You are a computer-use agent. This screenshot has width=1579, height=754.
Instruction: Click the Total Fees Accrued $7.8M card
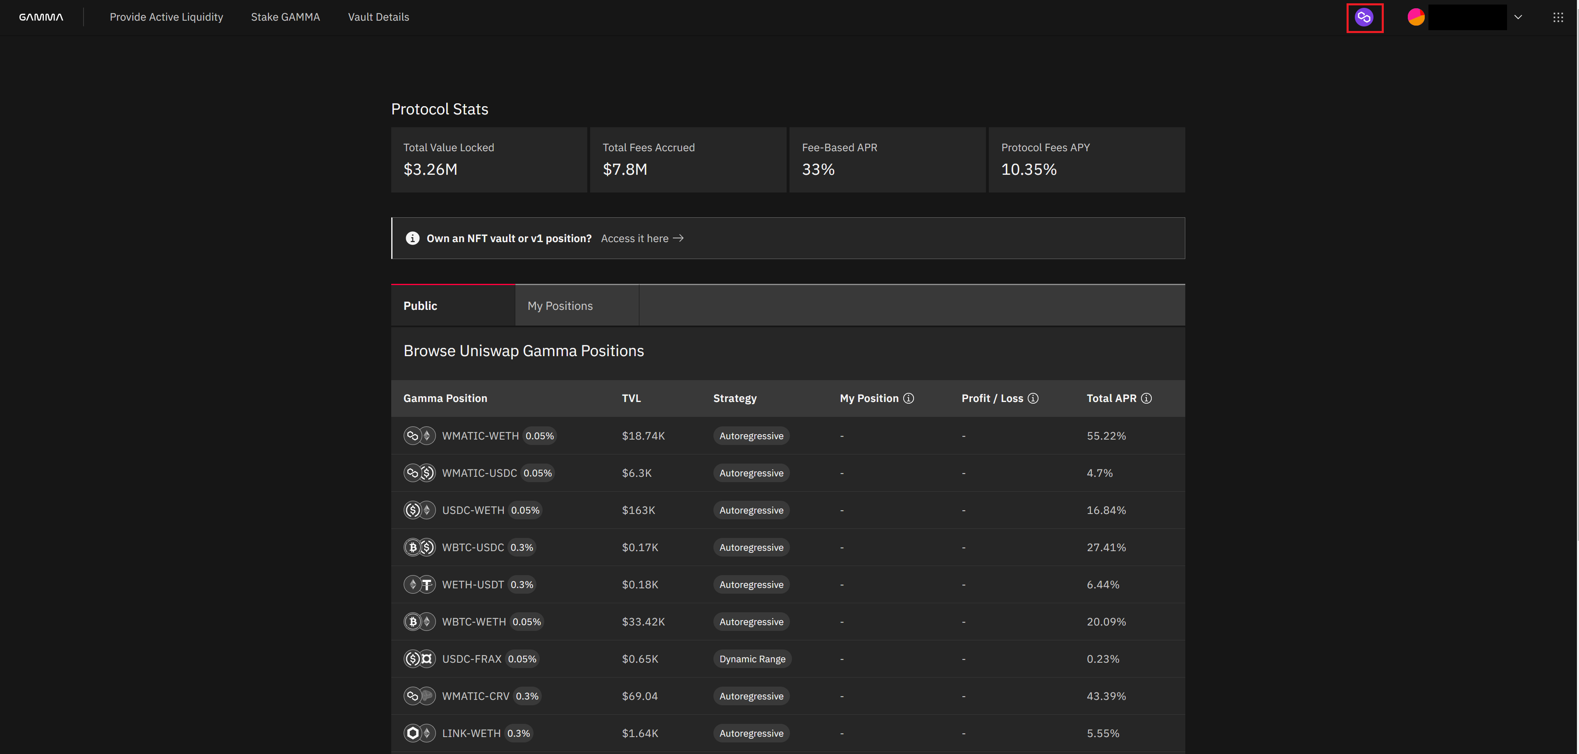(688, 160)
